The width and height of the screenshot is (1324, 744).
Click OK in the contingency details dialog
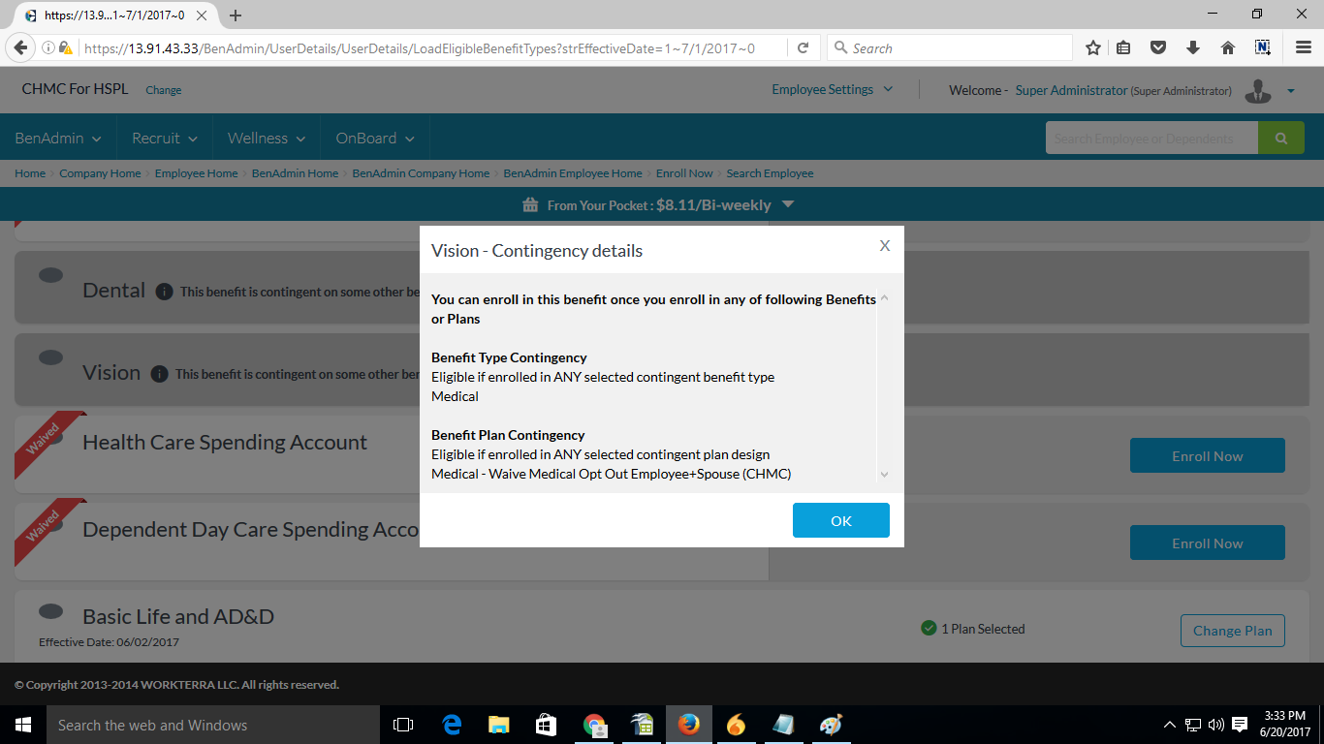840,520
